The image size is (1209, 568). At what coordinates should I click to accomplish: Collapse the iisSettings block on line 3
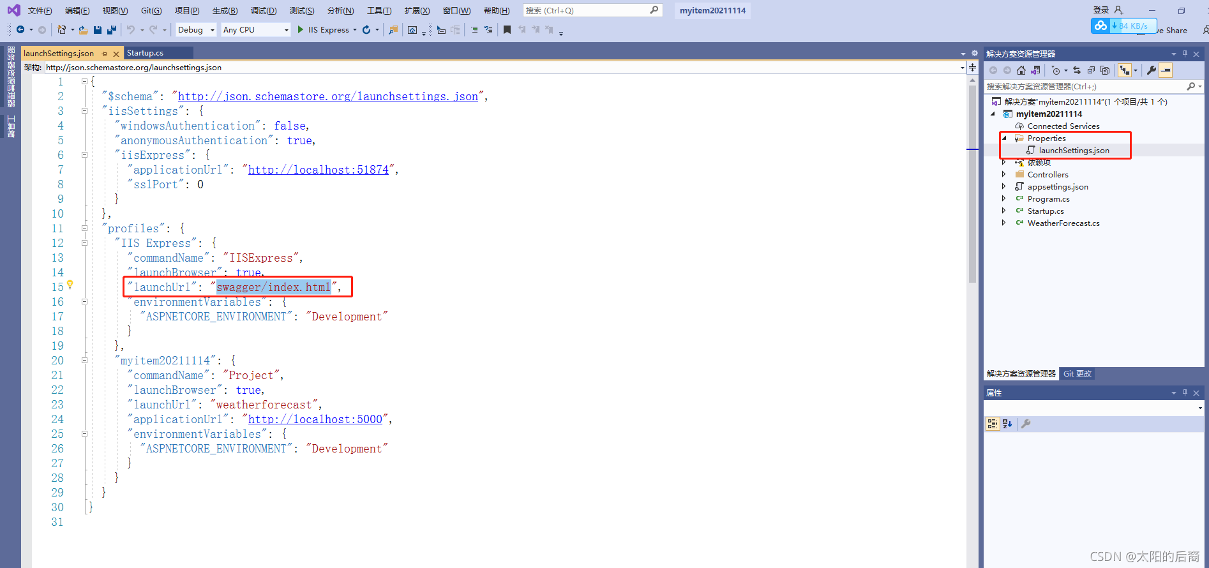tap(84, 111)
